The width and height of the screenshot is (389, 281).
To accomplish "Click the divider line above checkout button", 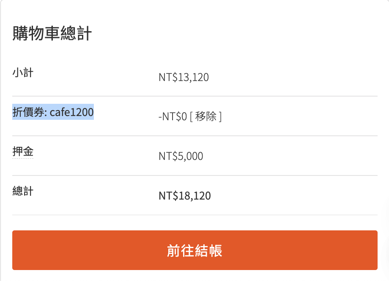I will click(194, 215).
